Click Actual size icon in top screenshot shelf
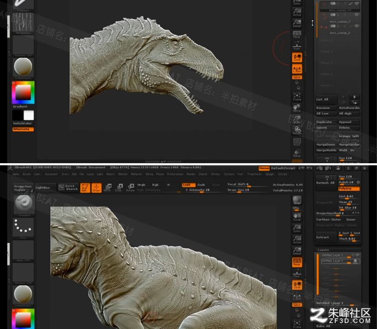377x329 pixels. (297, 12)
